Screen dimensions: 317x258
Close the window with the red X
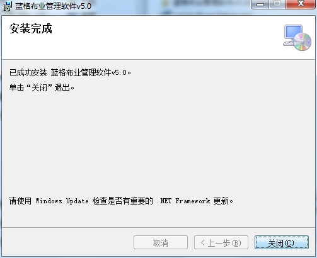[301, 4]
